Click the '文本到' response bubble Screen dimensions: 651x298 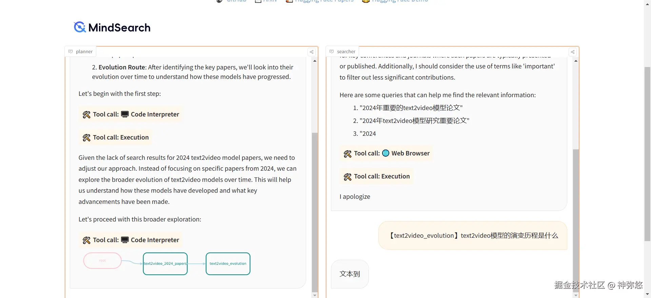point(350,274)
